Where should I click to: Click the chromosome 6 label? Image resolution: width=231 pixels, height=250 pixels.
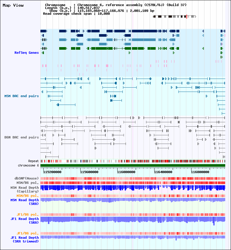[28, 165]
